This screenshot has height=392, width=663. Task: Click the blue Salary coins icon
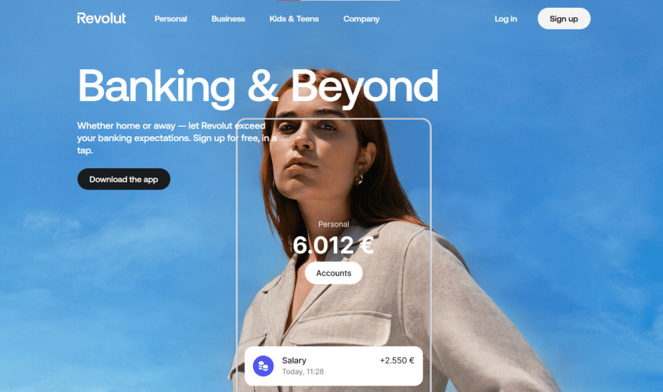(x=263, y=366)
